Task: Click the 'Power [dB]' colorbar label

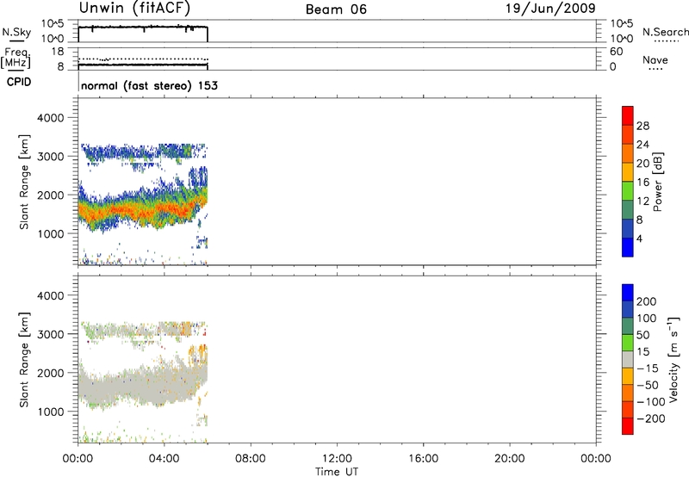Action: (x=657, y=182)
